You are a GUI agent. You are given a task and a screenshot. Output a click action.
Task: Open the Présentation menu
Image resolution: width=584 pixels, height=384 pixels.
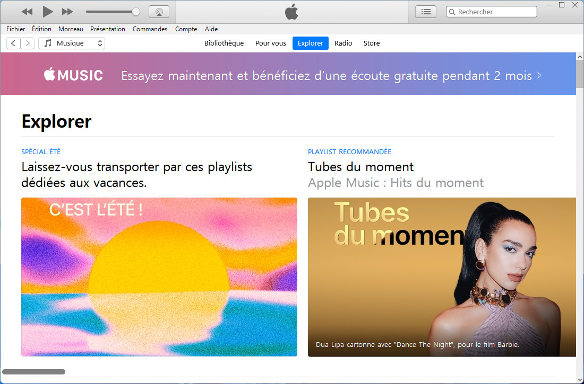tap(108, 29)
